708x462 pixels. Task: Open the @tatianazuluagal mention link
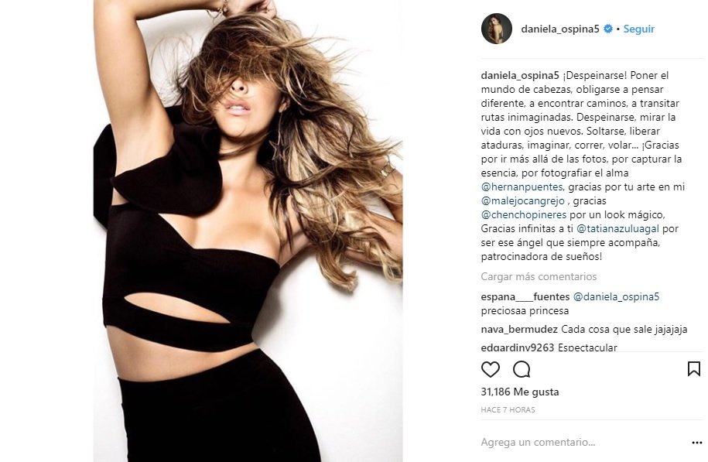[617, 228]
